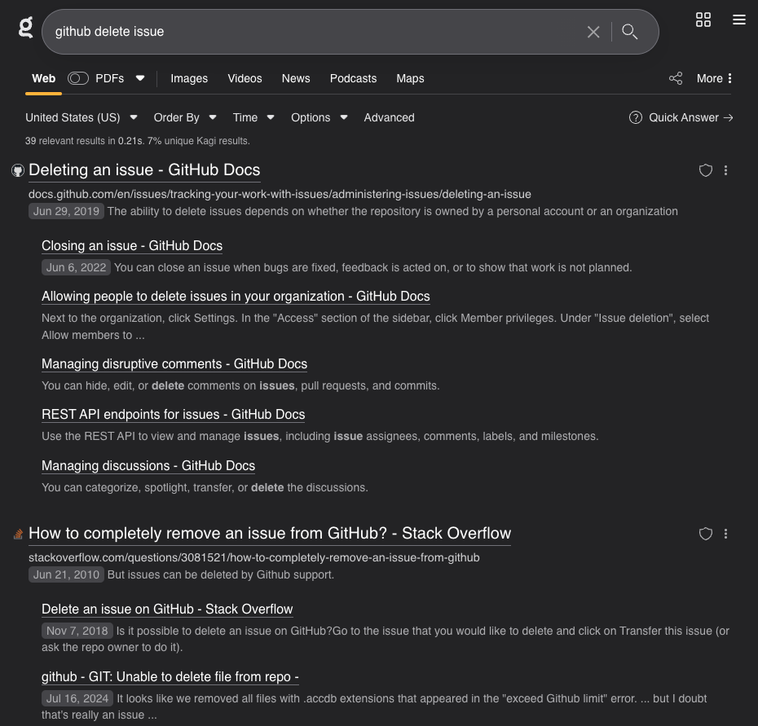Expand the Order By dropdown

tap(185, 117)
